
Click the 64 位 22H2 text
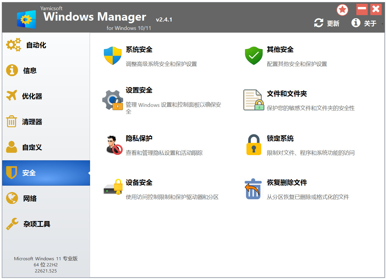point(46,265)
